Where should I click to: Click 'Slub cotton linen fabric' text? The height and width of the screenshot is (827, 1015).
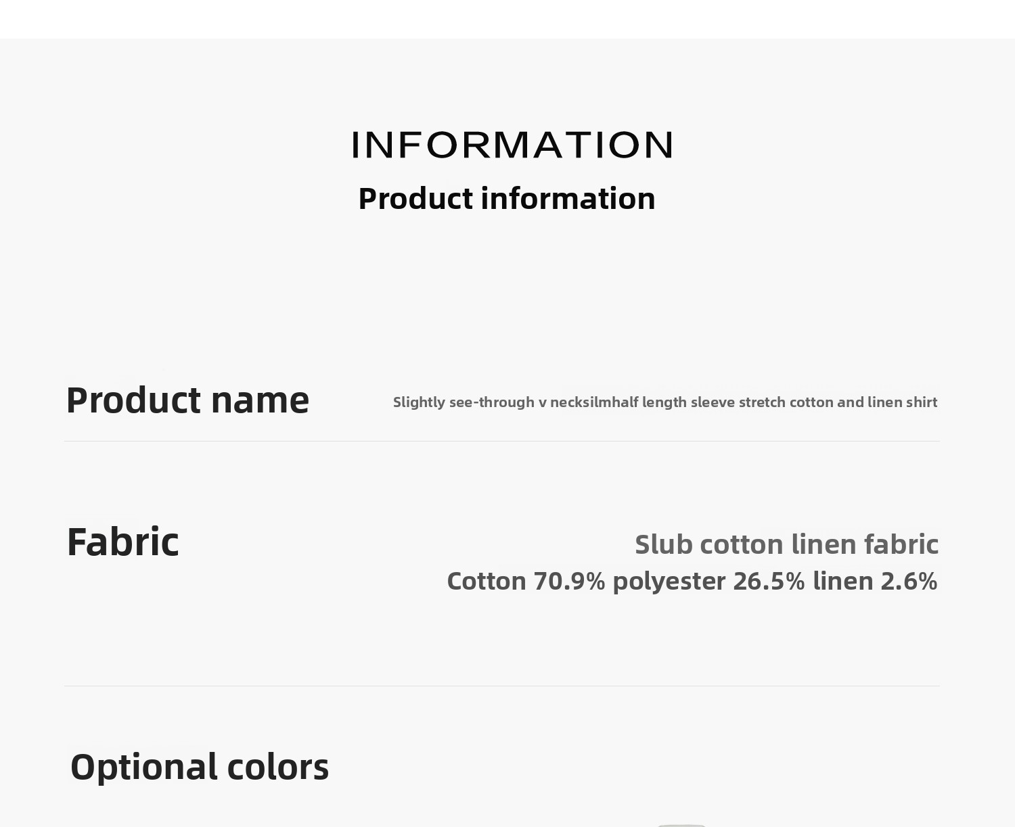coord(786,544)
